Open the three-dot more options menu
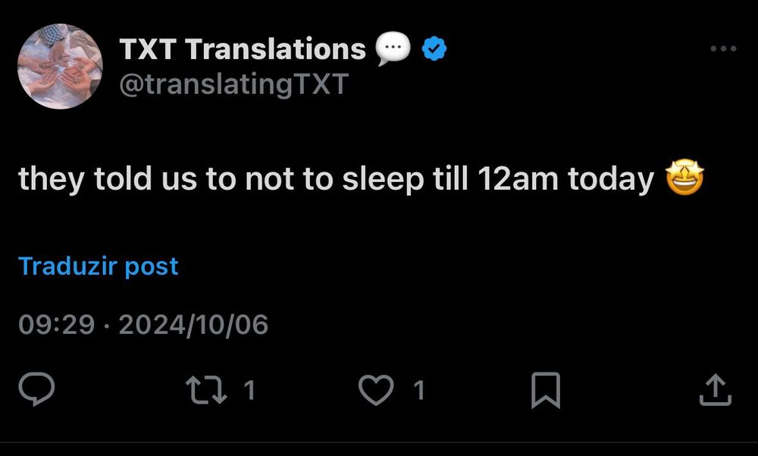This screenshot has width=758, height=456. 722,49
